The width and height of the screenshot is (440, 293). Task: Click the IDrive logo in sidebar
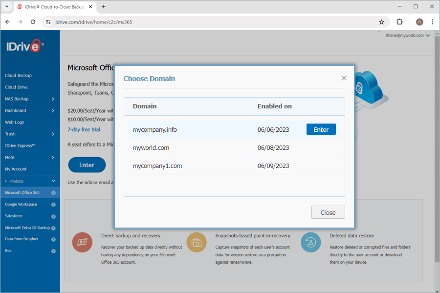[x=25, y=46]
